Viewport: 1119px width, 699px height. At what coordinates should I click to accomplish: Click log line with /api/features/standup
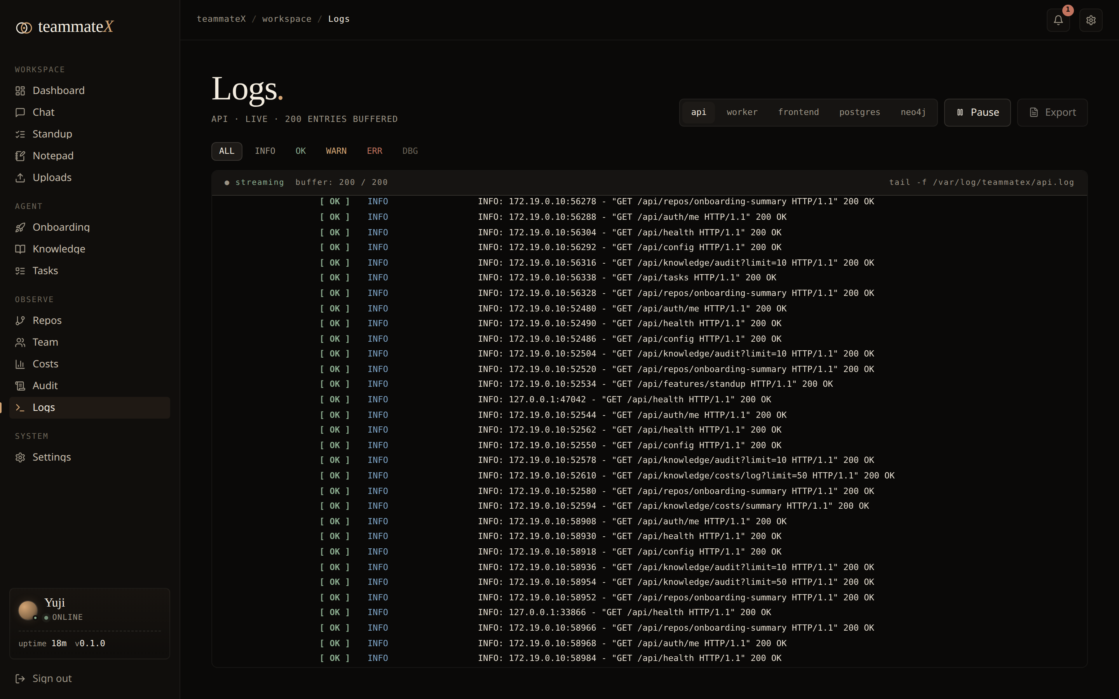pos(649,384)
